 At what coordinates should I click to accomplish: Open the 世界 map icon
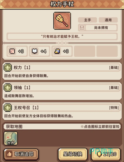11,138
